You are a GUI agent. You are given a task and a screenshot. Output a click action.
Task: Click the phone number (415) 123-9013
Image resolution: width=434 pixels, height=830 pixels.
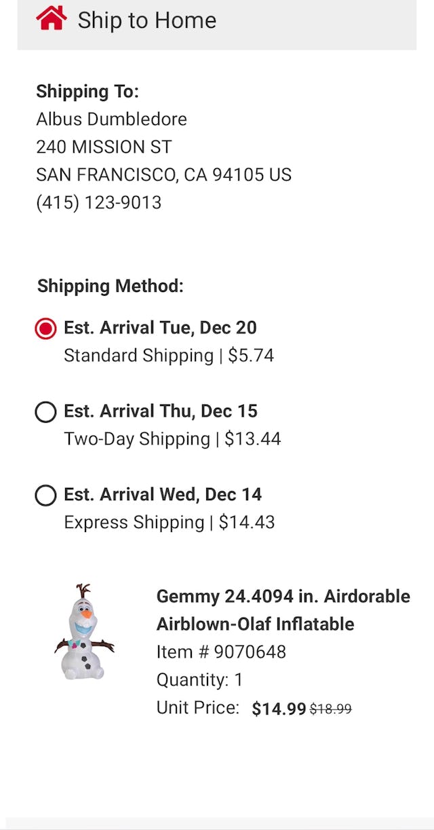[99, 202]
